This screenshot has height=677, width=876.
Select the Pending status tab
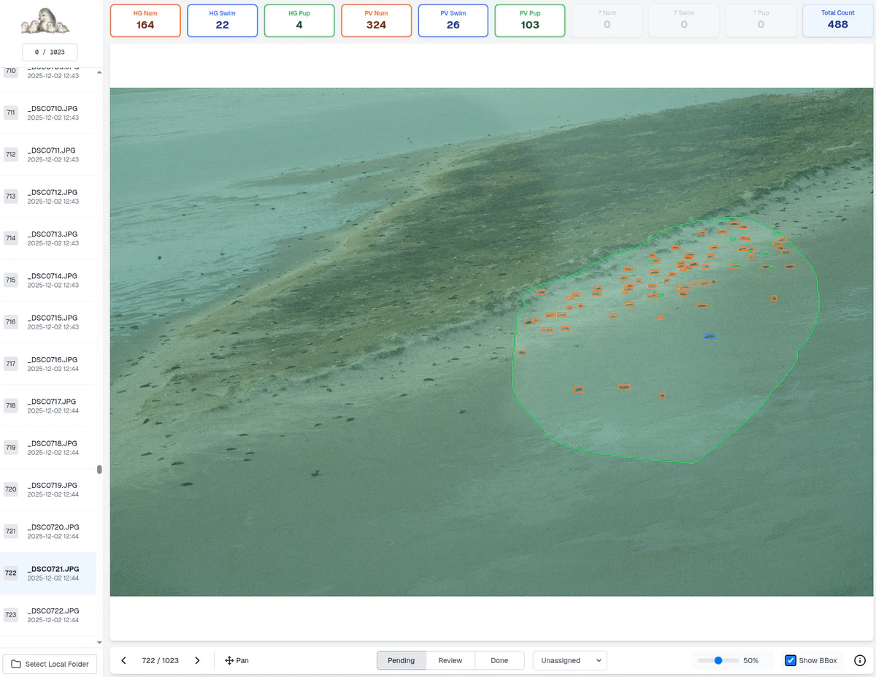pos(401,660)
